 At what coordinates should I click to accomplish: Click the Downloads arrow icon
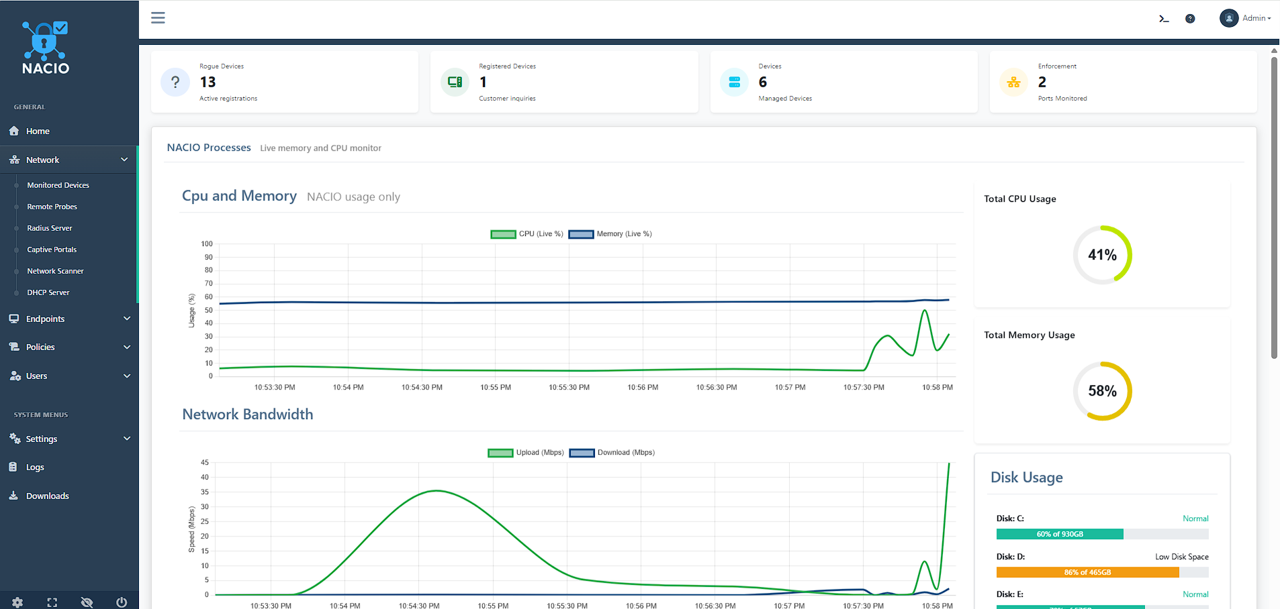tap(13, 496)
